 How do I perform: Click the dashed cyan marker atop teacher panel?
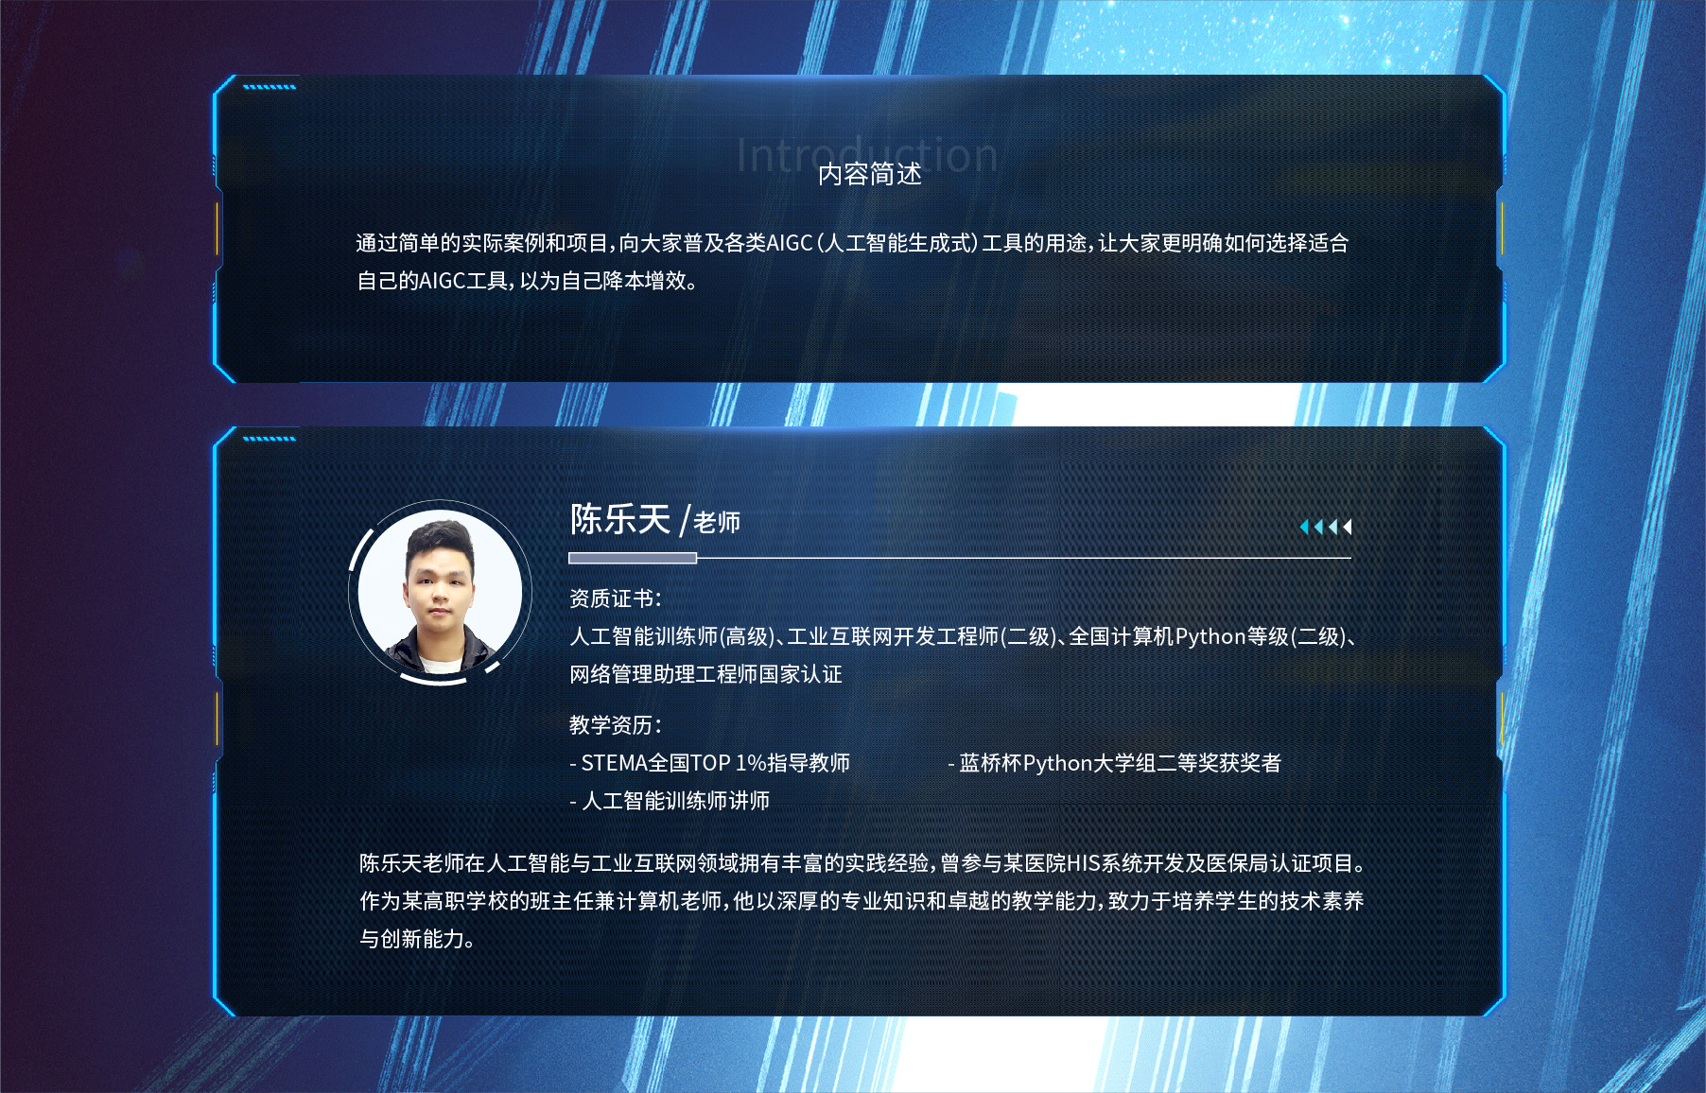click(270, 439)
